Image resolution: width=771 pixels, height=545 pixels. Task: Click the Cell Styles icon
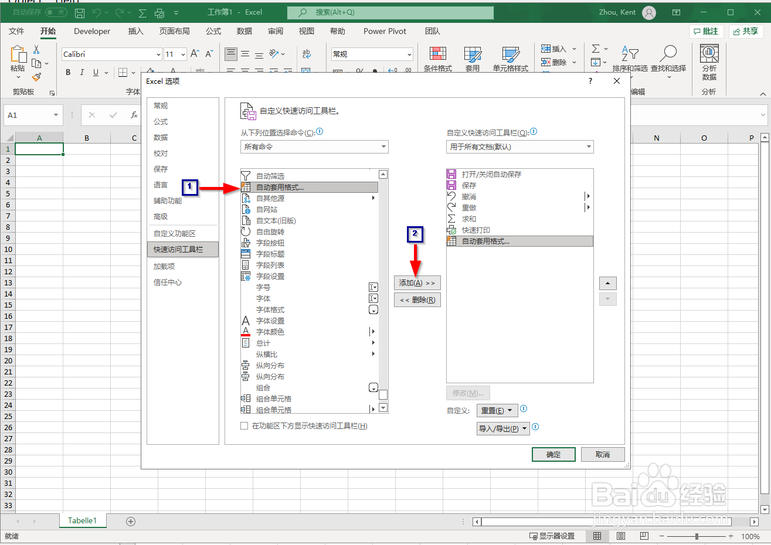pos(511,54)
